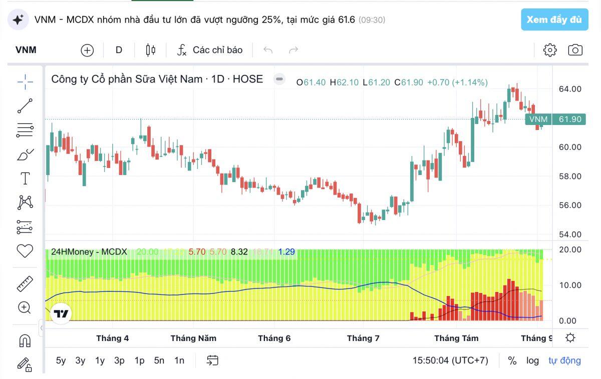
Task: Toggle percent scale mode
Action: click(512, 360)
